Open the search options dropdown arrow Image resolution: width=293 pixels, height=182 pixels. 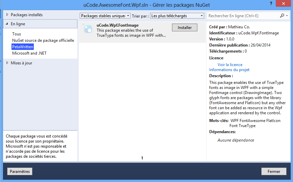click(x=287, y=16)
